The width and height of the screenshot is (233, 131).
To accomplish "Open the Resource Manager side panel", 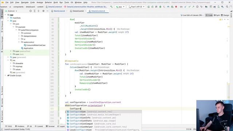I will 2,44.
